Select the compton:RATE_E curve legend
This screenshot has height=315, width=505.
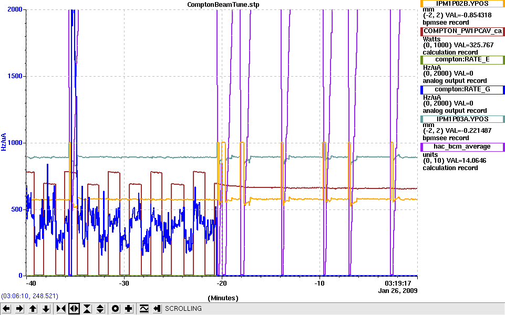[x=462, y=59]
